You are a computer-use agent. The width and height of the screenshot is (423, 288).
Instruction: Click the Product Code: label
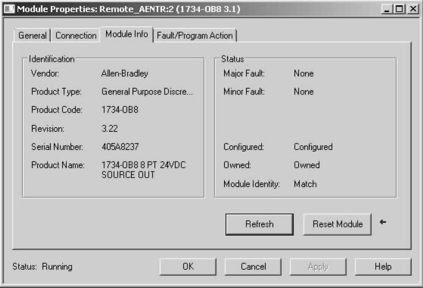[57, 110]
